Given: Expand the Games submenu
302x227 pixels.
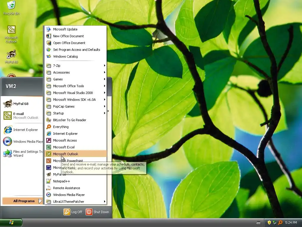Looking at the screenshot, I should click(75, 79).
